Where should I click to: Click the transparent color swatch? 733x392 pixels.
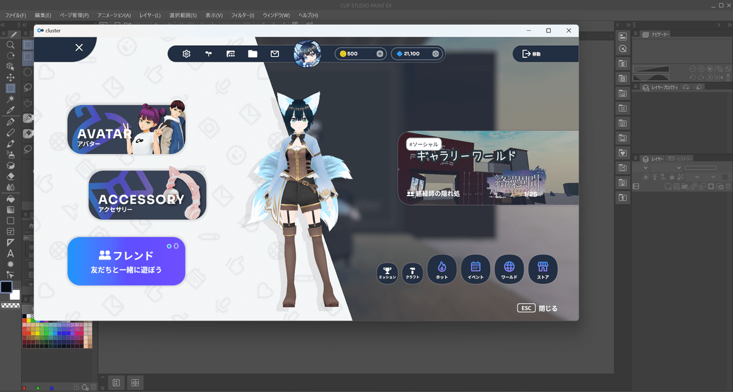(x=10, y=305)
